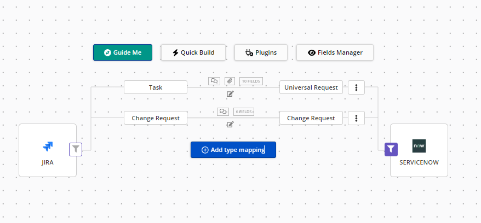Select the Jira Change Request box
Screen dimensions: 481x223
156,118
